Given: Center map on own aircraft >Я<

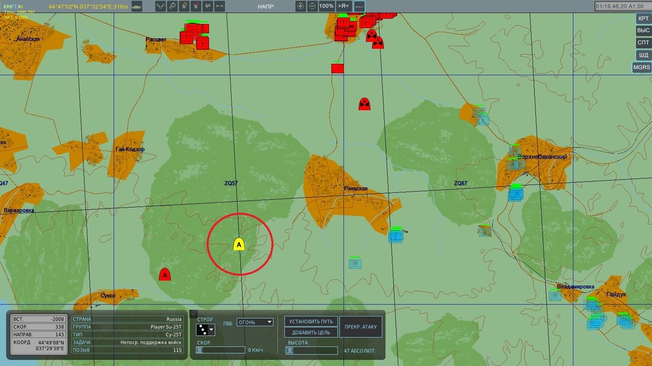Looking at the screenshot, I should 344,7.
